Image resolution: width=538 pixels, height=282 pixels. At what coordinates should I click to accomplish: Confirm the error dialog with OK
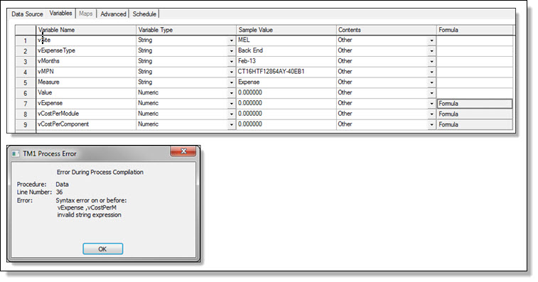(102, 249)
